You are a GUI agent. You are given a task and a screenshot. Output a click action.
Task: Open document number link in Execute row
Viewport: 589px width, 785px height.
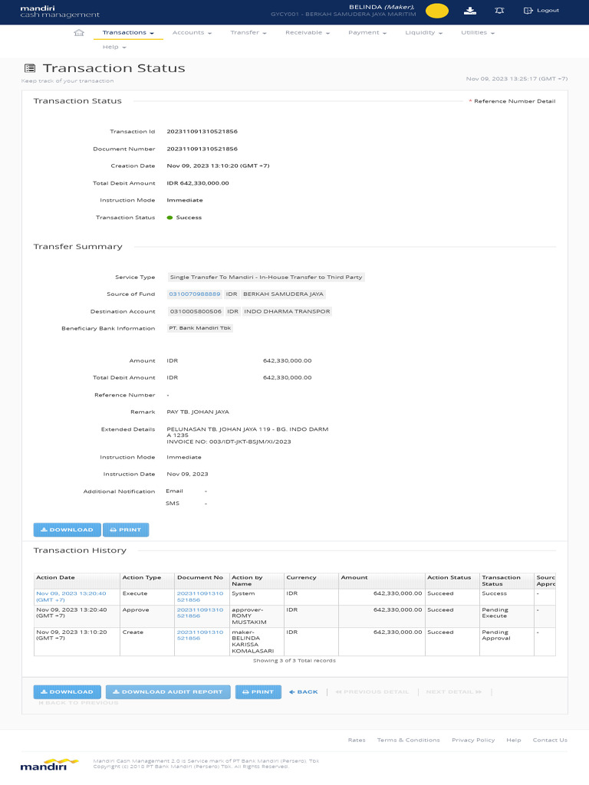(x=200, y=596)
